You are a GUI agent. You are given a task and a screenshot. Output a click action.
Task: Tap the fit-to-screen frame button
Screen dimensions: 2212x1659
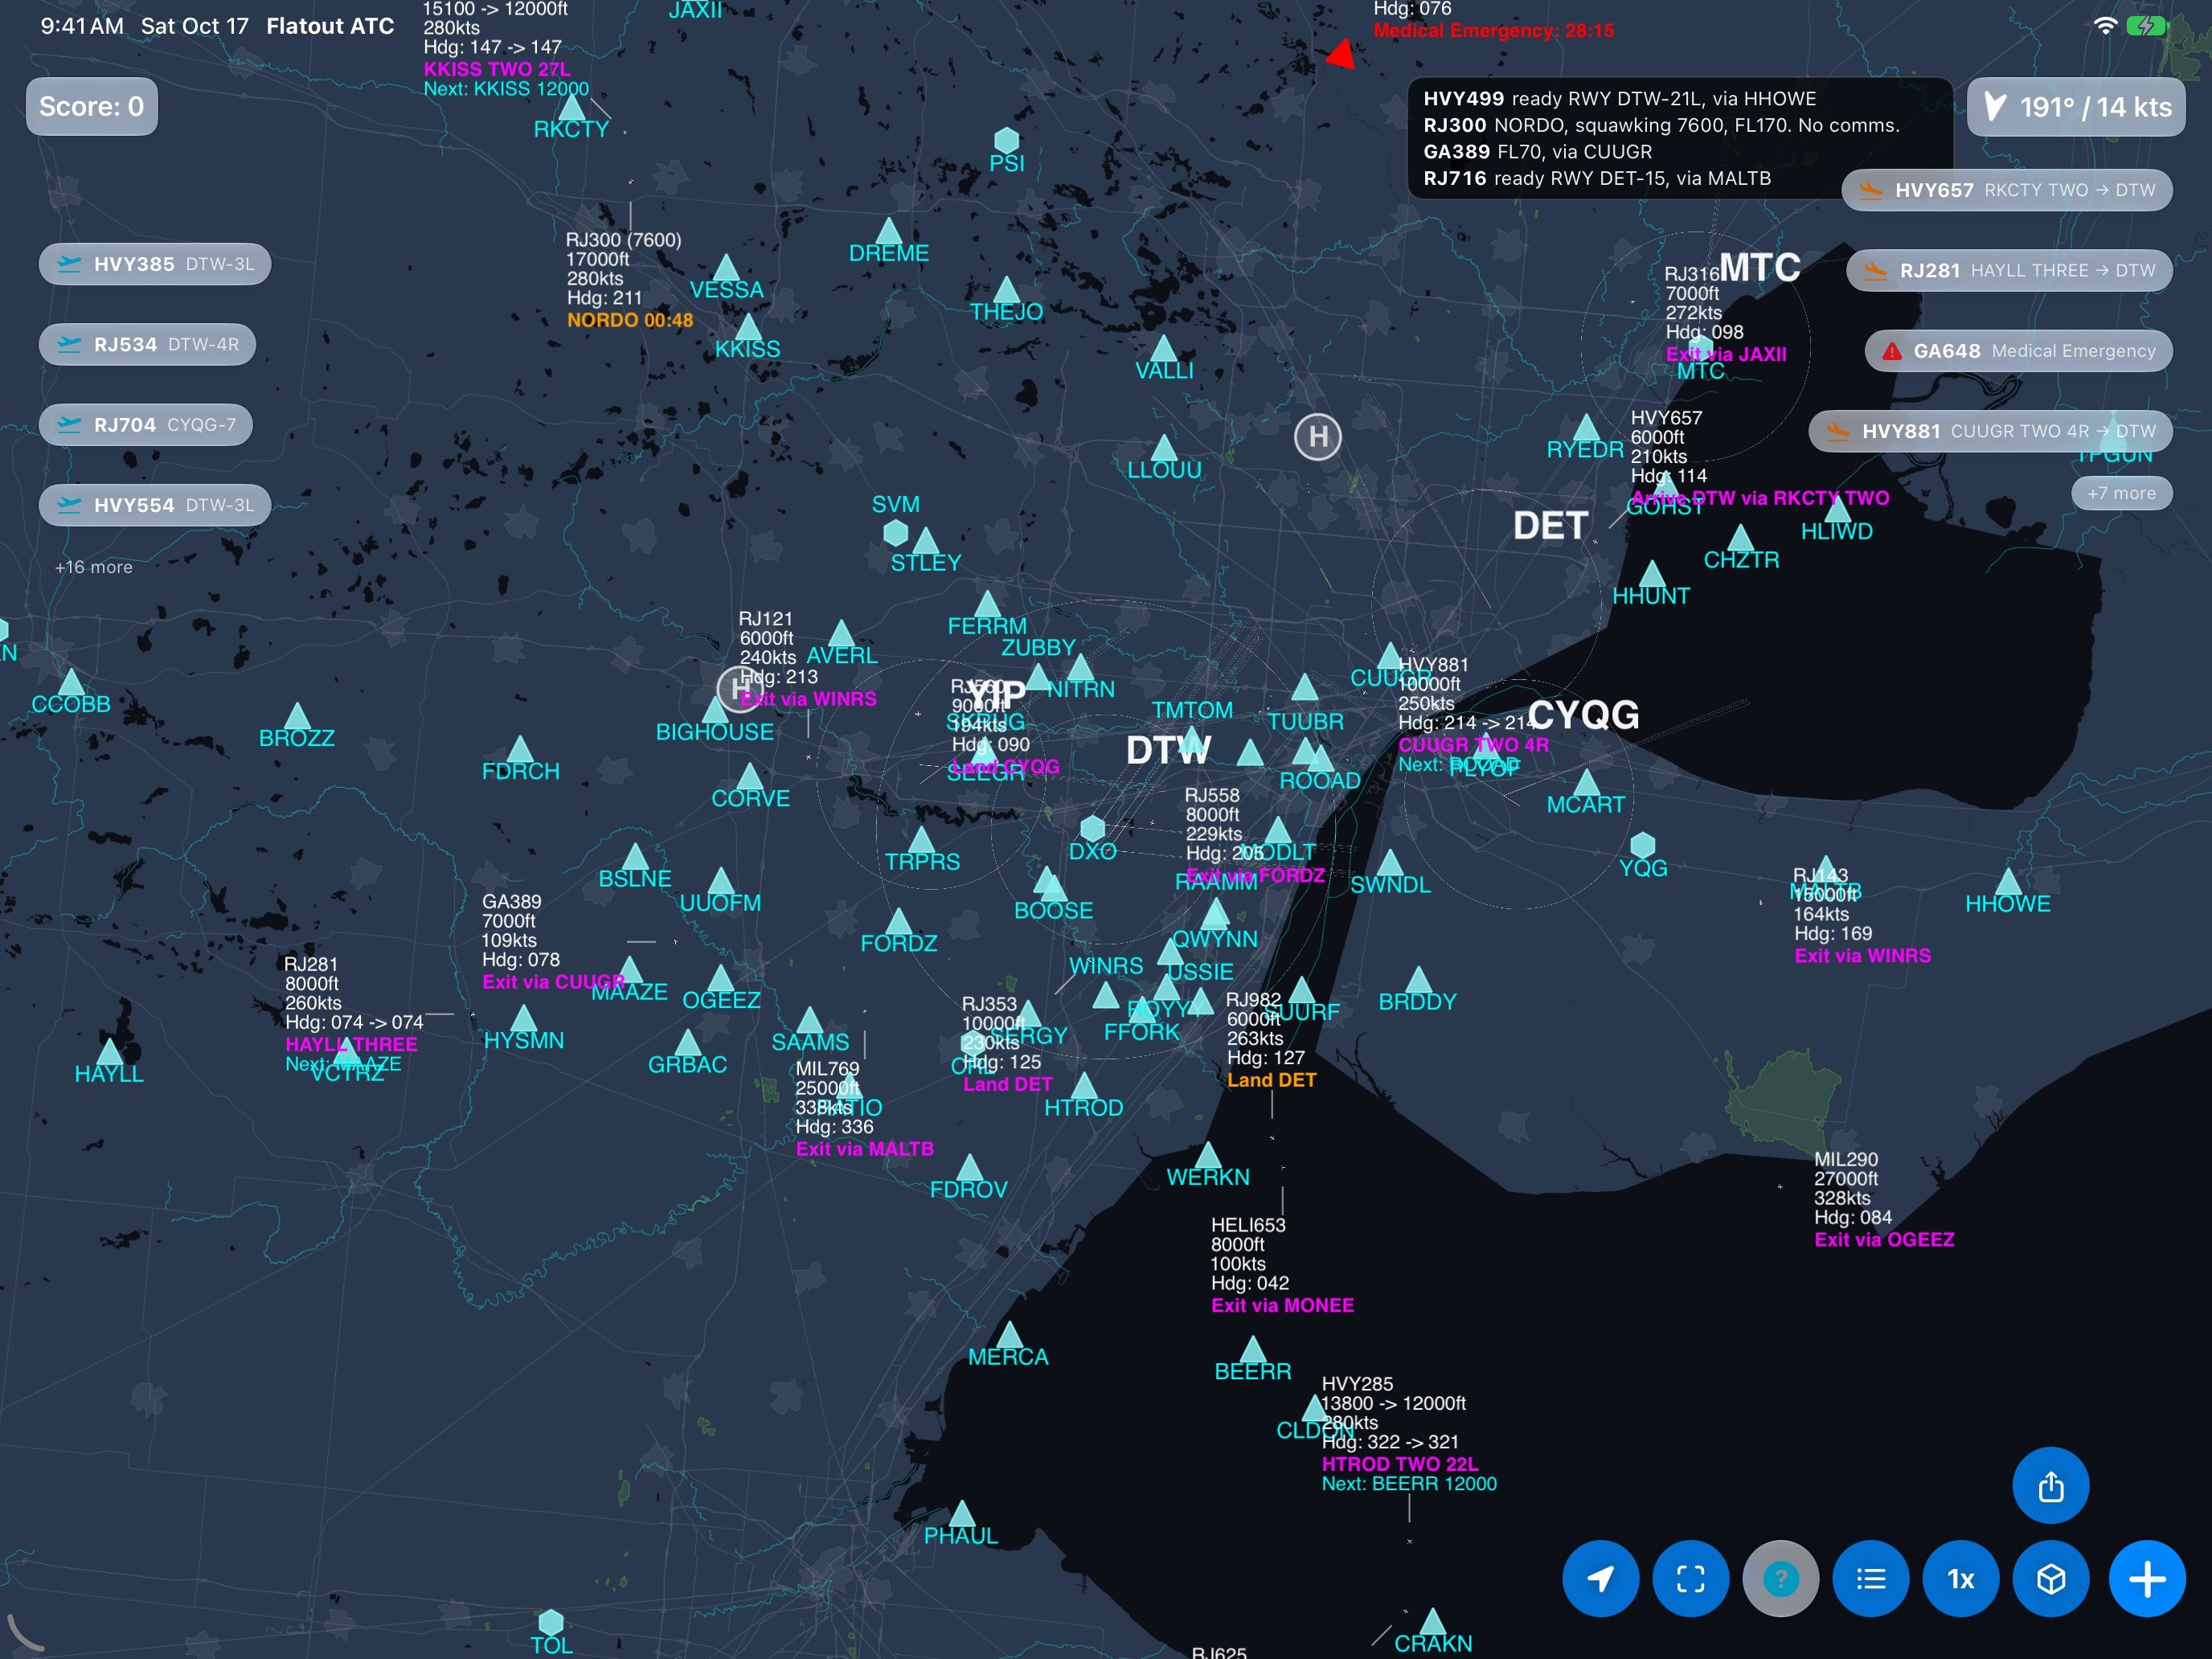click(x=1690, y=1579)
